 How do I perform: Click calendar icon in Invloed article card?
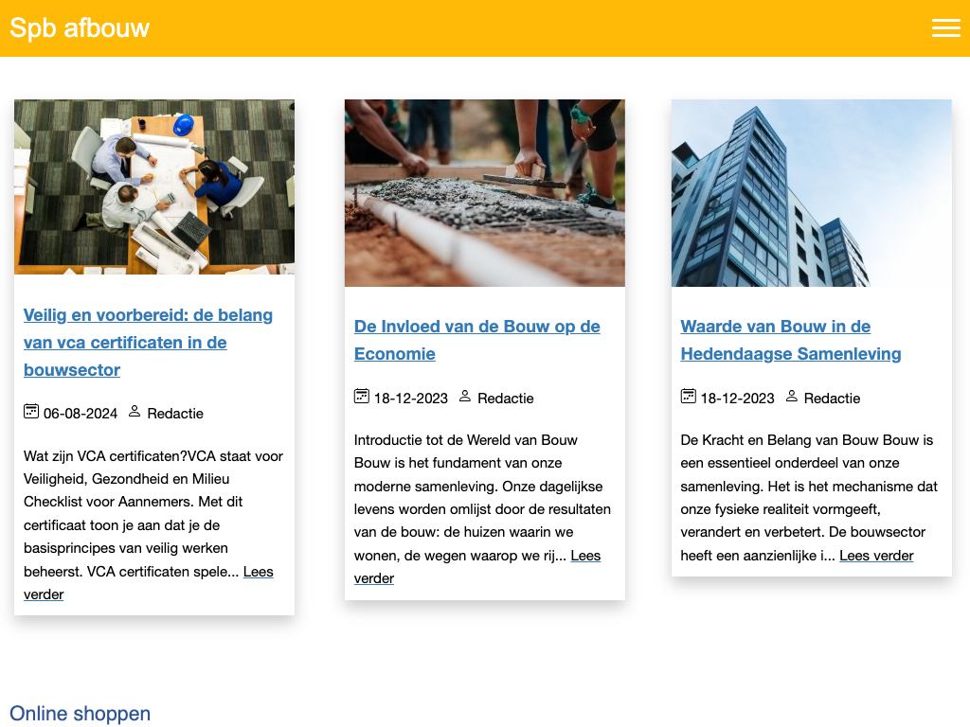point(361,397)
